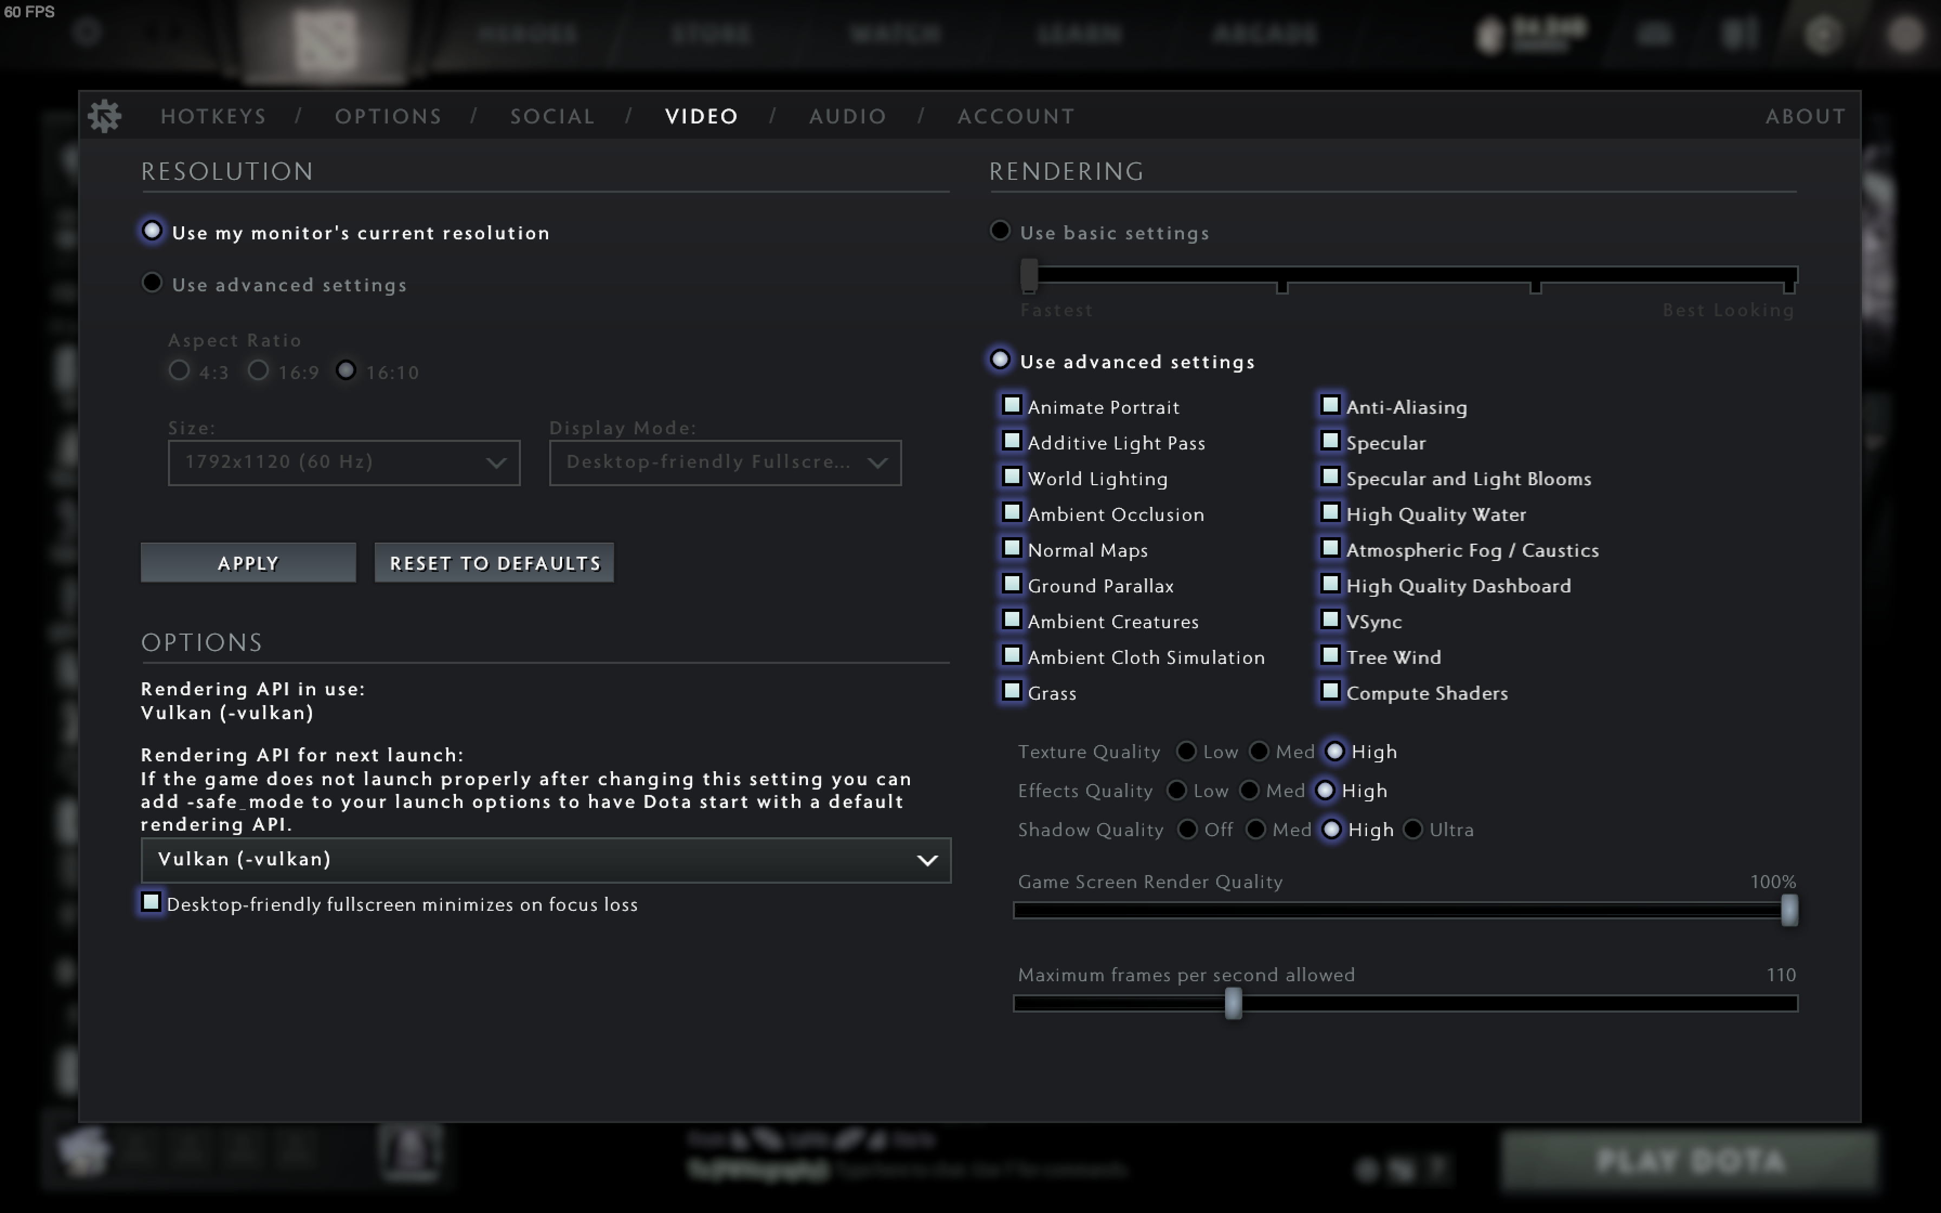This screenshot has width=1941, height=1213.
Task: Click the VIDEO tab in settings
Action: point(700,116)
